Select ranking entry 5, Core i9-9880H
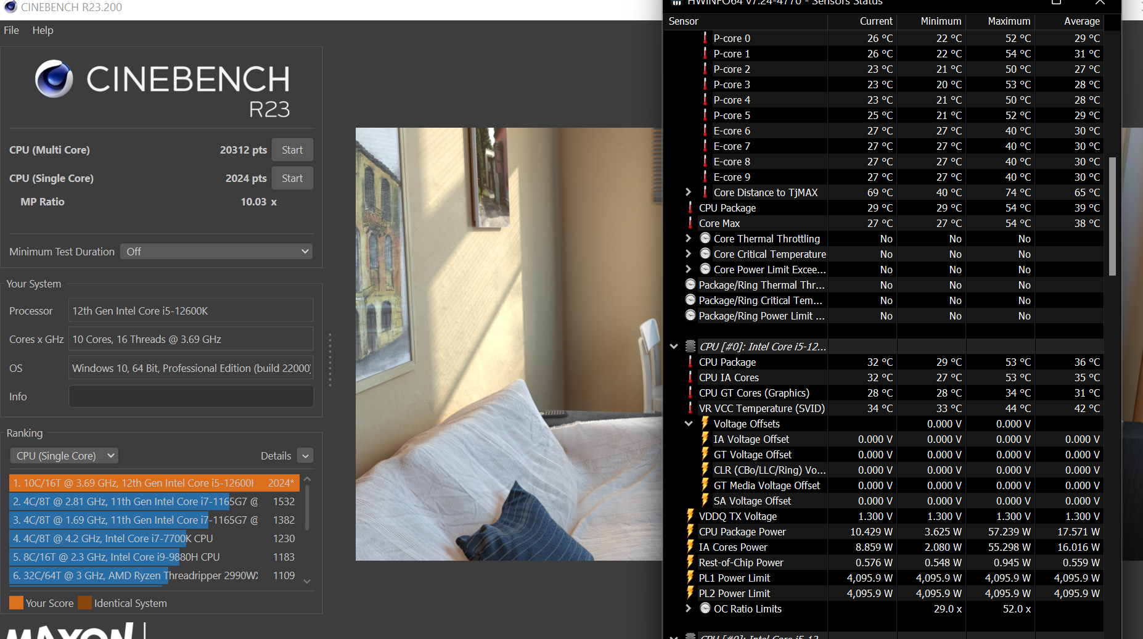Screen dimensions: 1143x639 154,557
